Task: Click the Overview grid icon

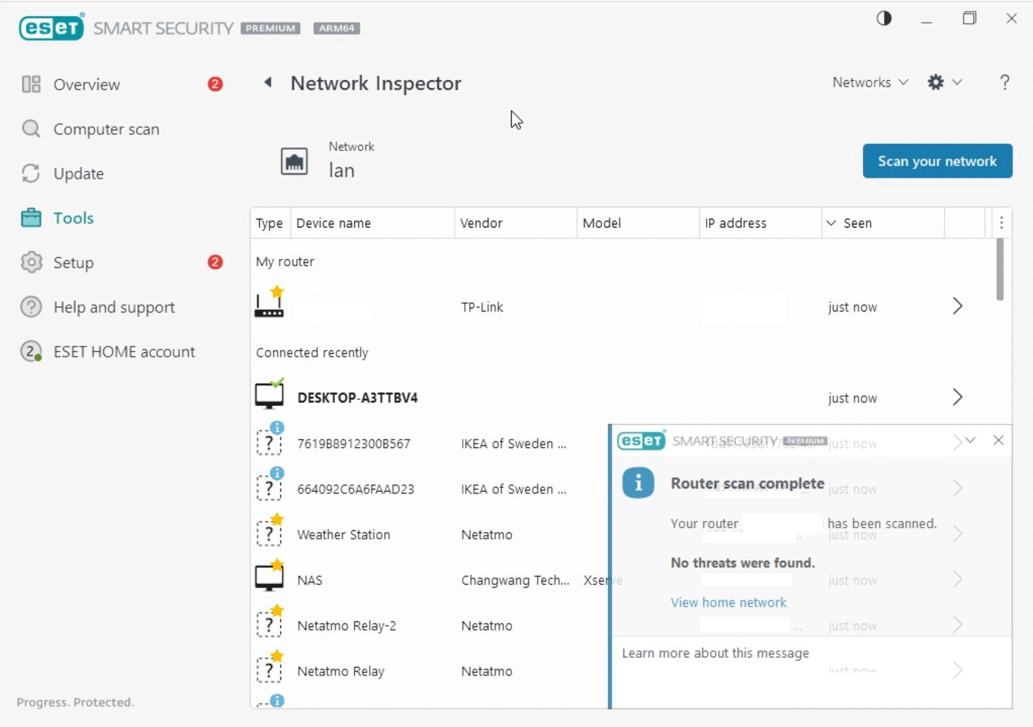Action: (x=31, y=84)
